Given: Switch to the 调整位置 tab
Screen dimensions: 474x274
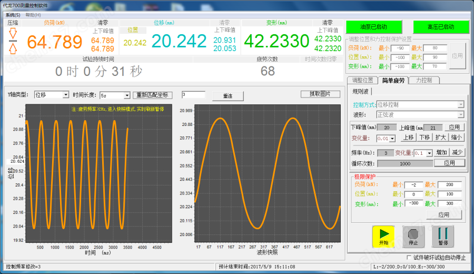Looking at the screenshot, I should 362,80.
